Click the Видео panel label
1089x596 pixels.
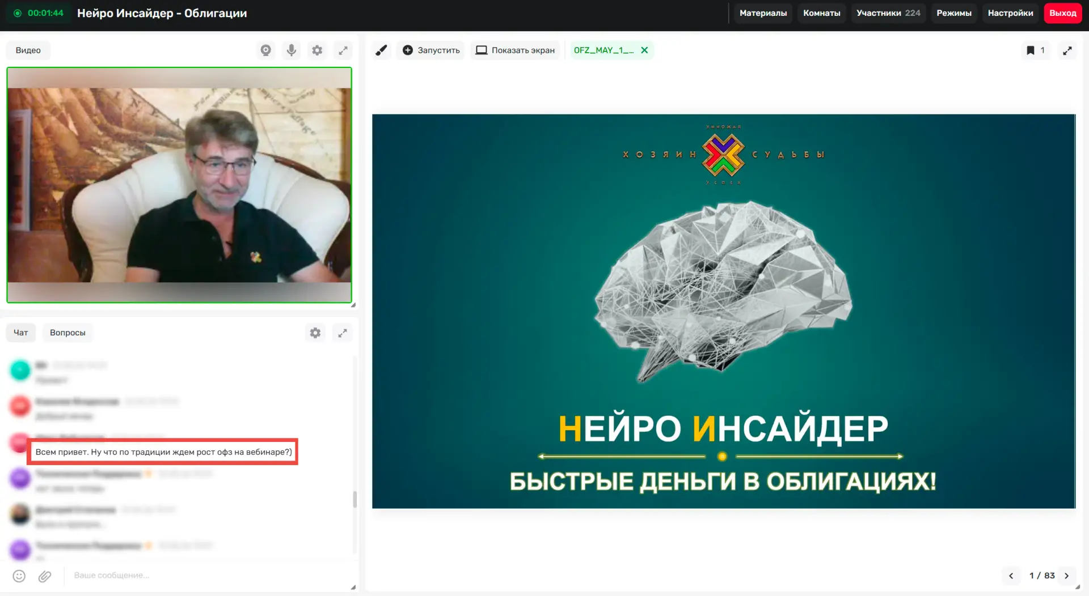28,50
